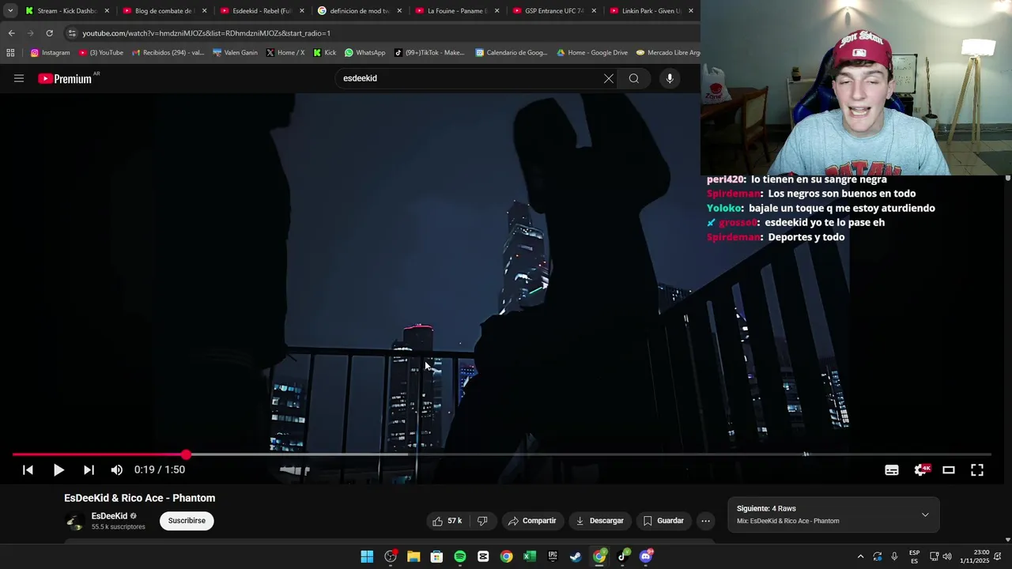1012x569 pixels.
Task: Open the EsDeeKid channel avatar
Action: (74, 521)
